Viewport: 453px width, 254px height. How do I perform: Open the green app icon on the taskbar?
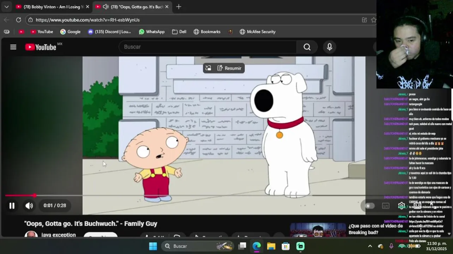click(300, 246)
